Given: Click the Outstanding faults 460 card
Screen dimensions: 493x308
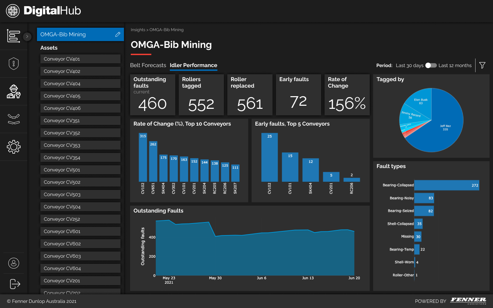Looking at the screenshot, I should point(153,95).
